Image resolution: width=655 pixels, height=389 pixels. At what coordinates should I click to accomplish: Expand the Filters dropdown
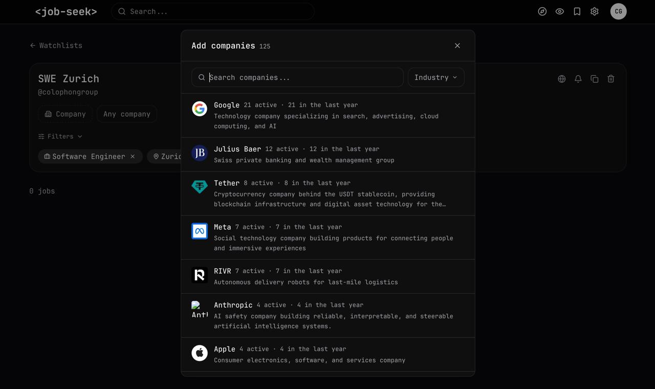60,137
